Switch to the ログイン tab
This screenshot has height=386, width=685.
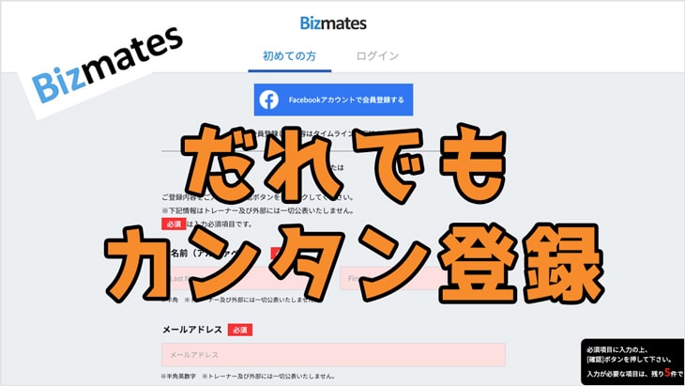click(x=377, y=56)
